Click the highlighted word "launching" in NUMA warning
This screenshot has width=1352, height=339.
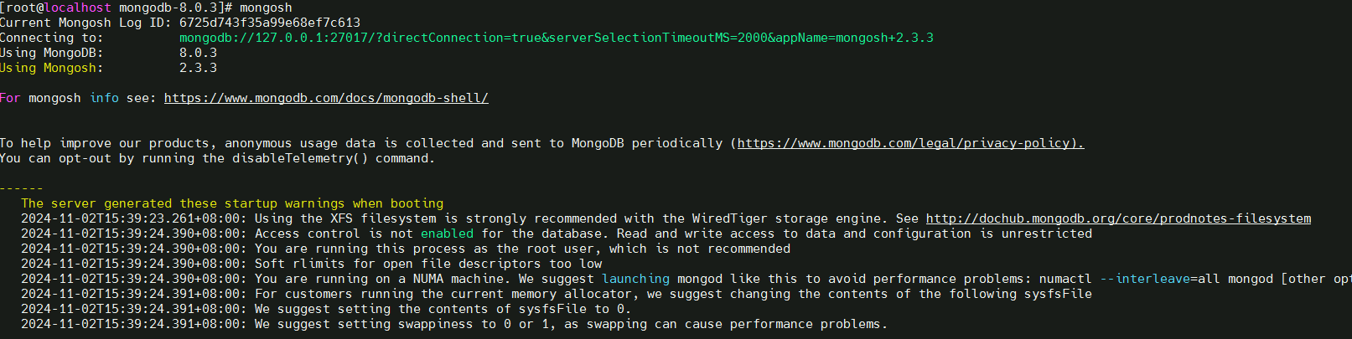pos(635,279)
